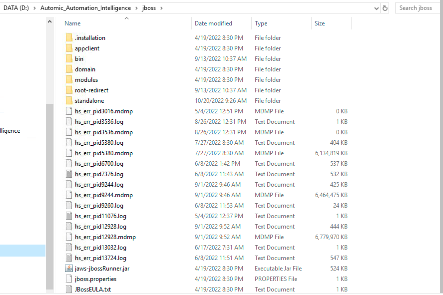Viewport: 443px width, 295px height.
Task: Click the jboss breadcrumb segment
Action: 149,8
